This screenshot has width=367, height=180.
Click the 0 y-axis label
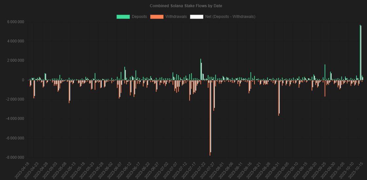pyautogui.click(x=23, y=80)
